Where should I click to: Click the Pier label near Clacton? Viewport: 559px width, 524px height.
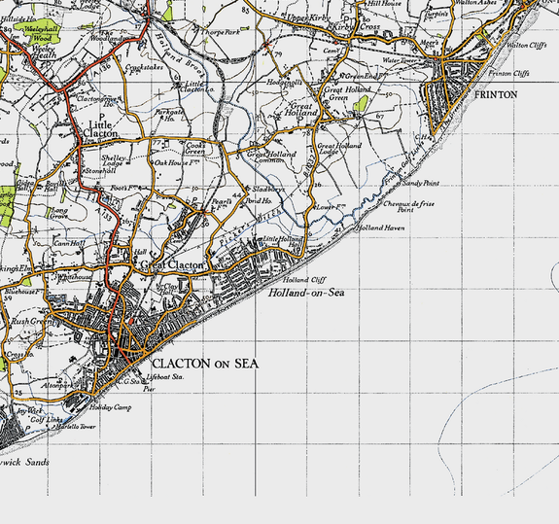[149, 389]
